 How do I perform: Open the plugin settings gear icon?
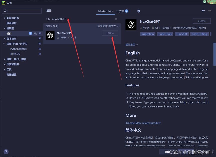pos(139,11)
